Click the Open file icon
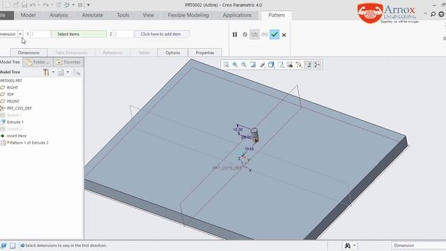Screen dimensions: 446x251 (16, 5)
